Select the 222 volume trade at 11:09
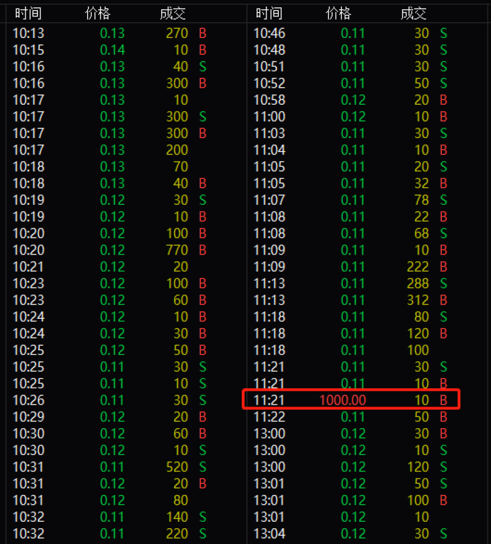The image size is (491, 544). point(418,266)
